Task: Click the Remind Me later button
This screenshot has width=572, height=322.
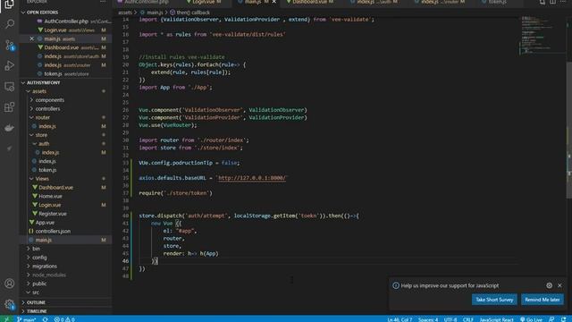Action: point(543,300)
